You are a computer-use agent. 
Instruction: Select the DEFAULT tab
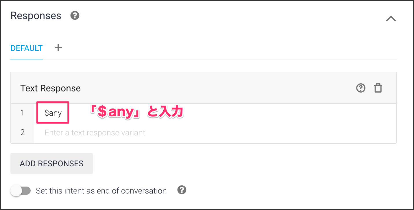27,48
